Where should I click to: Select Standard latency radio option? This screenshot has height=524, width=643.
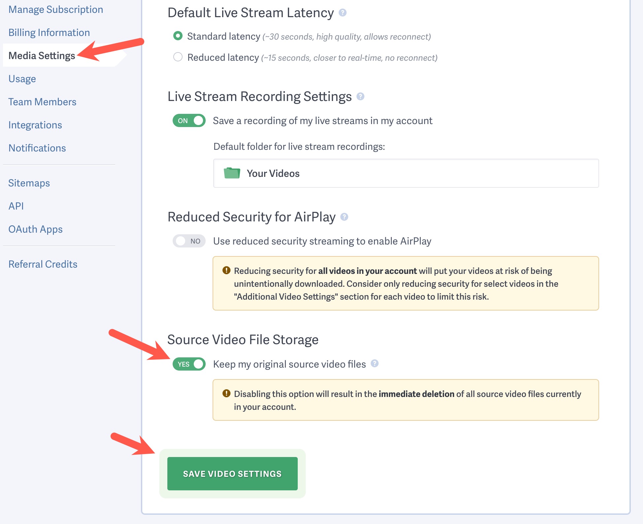click(178, 36)
